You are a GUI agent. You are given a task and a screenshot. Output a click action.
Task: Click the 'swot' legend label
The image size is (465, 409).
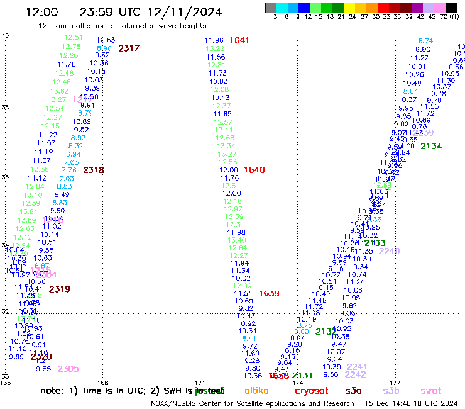click(431, 391)
